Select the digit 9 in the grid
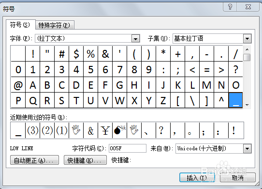The image size is (262, 189). tap(149, 69)
